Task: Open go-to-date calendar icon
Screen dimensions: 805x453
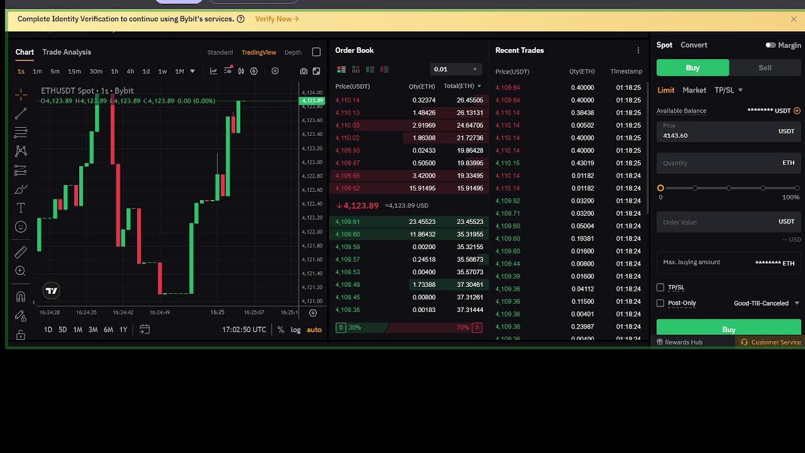Action: 145,329
